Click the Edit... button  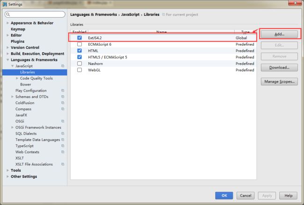(x=279, y=45)
